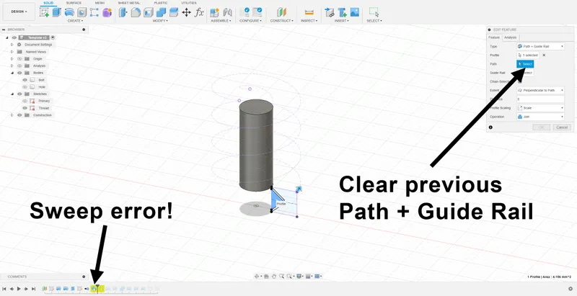Select the Offset Plane construct tool
The height and width of the screenshot is (296, 577).
point(281,12)
